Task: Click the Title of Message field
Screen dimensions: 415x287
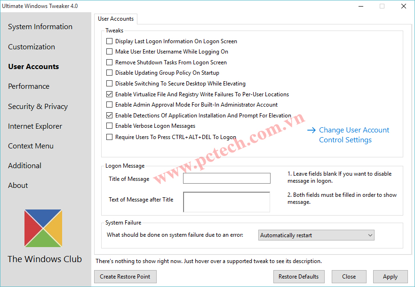Action: click(x=226, y=178)
